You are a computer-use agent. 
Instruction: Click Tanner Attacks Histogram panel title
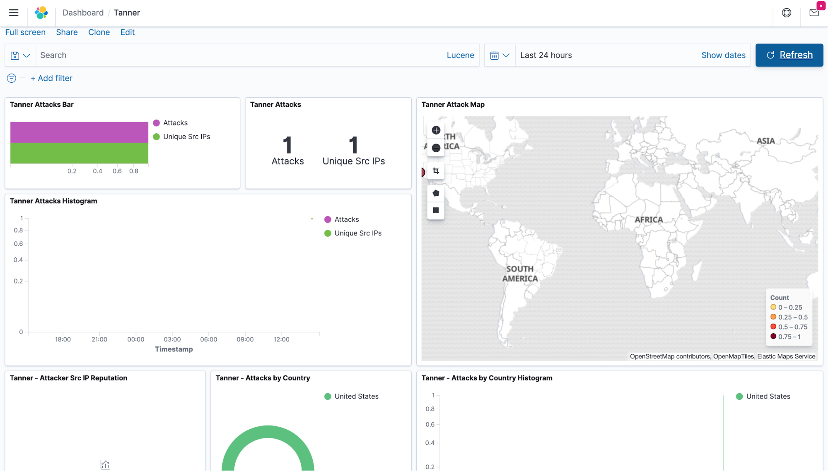click(x=53, y=201)
